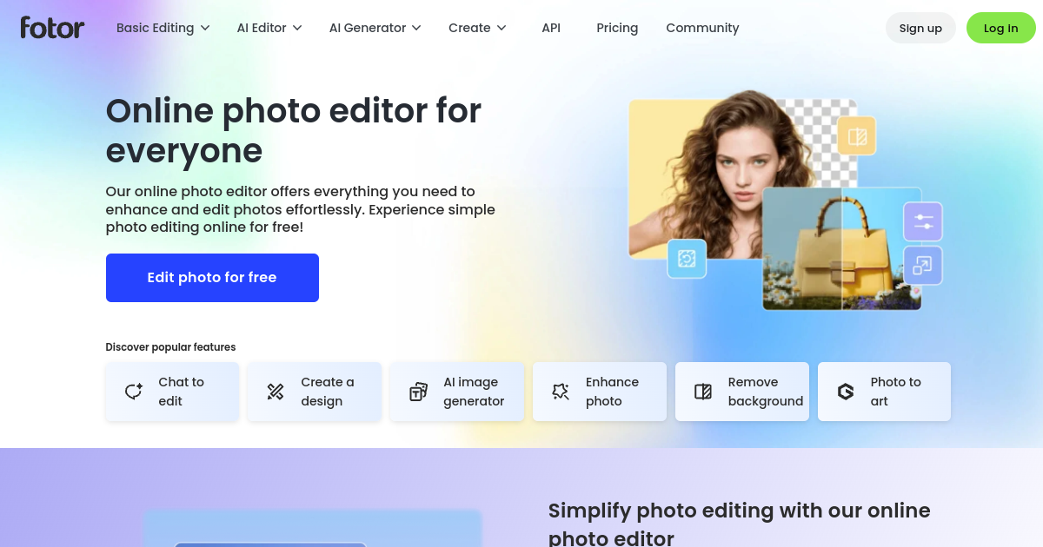Expand the AI Generator menu
Viewport: 1043px width, 547px height.
(375, 28)
